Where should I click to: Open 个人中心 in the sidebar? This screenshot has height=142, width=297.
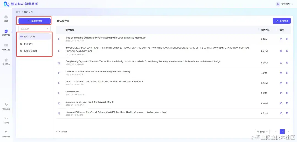pos(6,62)
